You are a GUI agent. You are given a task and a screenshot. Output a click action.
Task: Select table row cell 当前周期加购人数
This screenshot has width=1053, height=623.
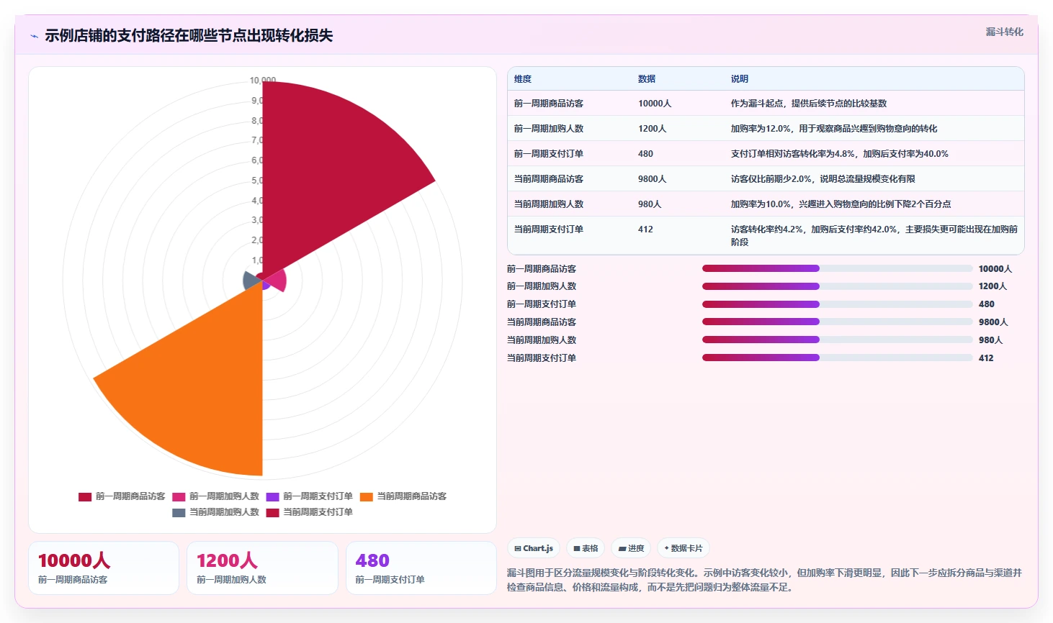[549, 204]
